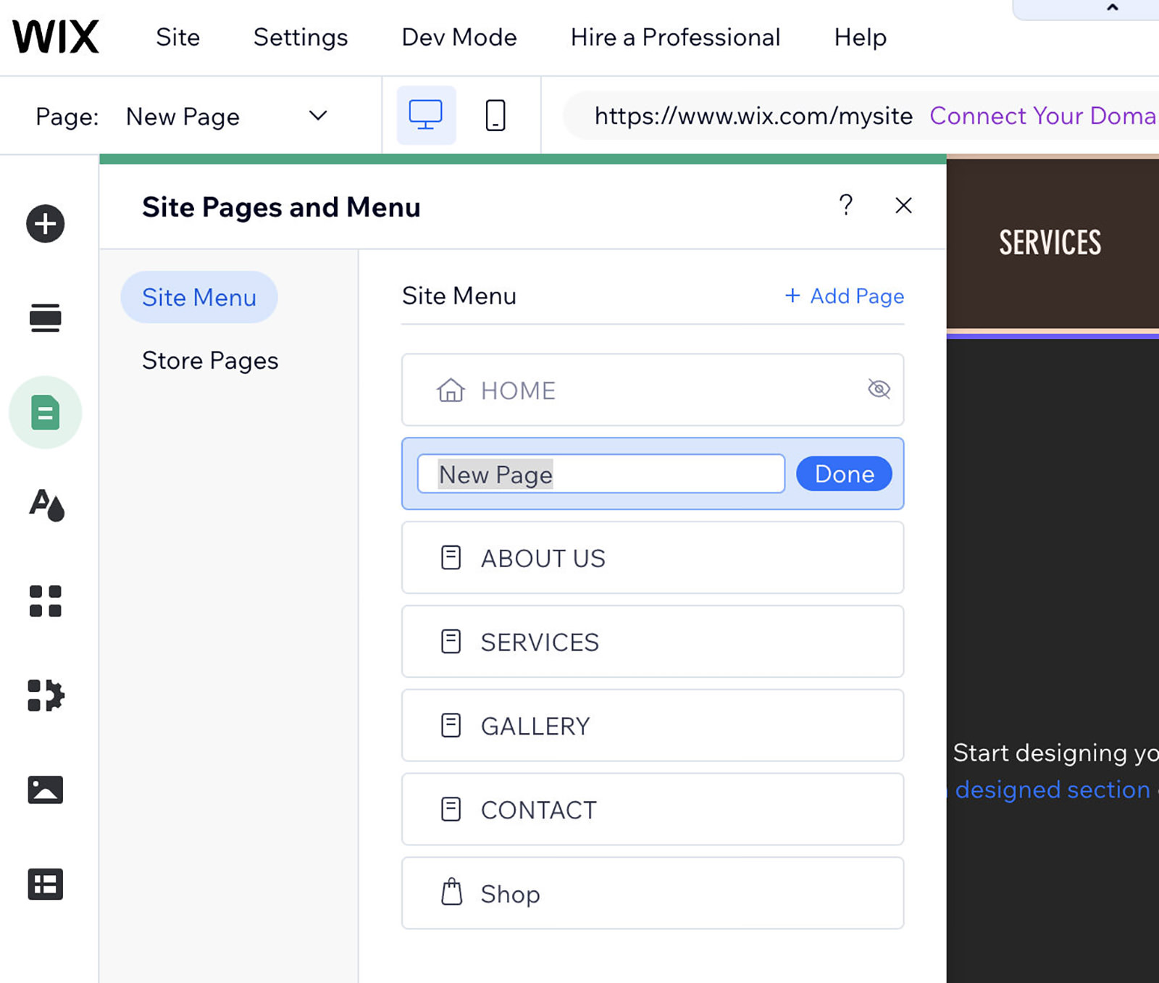The height and width of the screenshot is (983, 1159).
Task: Toggle HOME page hidden eye icon
Action: pyautogui.click(x=879, y=389)
